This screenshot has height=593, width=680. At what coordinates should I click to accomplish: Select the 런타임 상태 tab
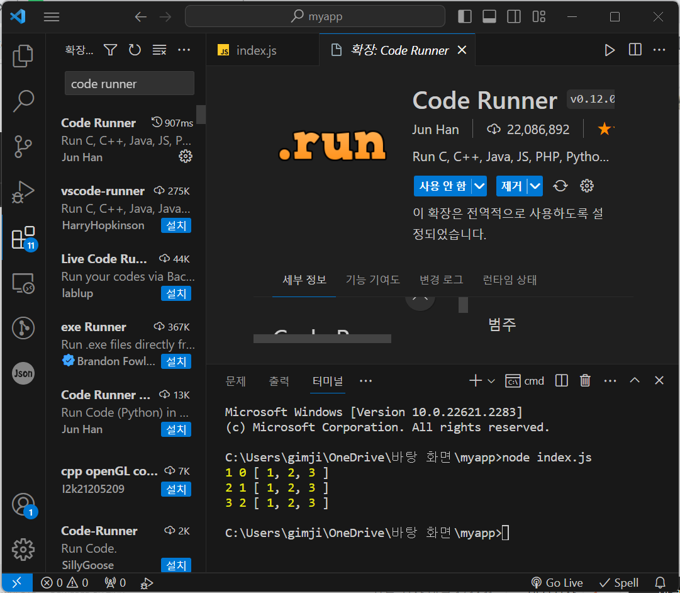coord(510,280)
